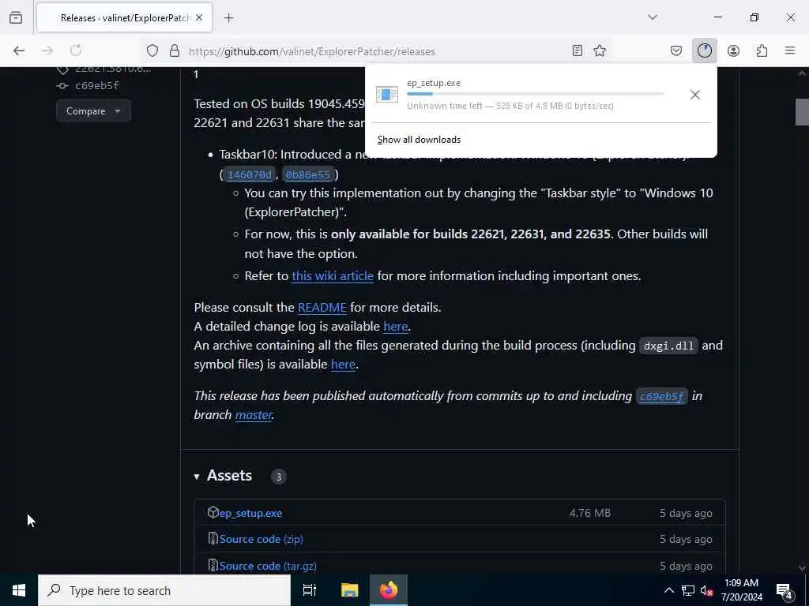Open the taskbar clock showing 1:09 AM
This screenshot has height=606, width=809.
click(x=741, y=590)
